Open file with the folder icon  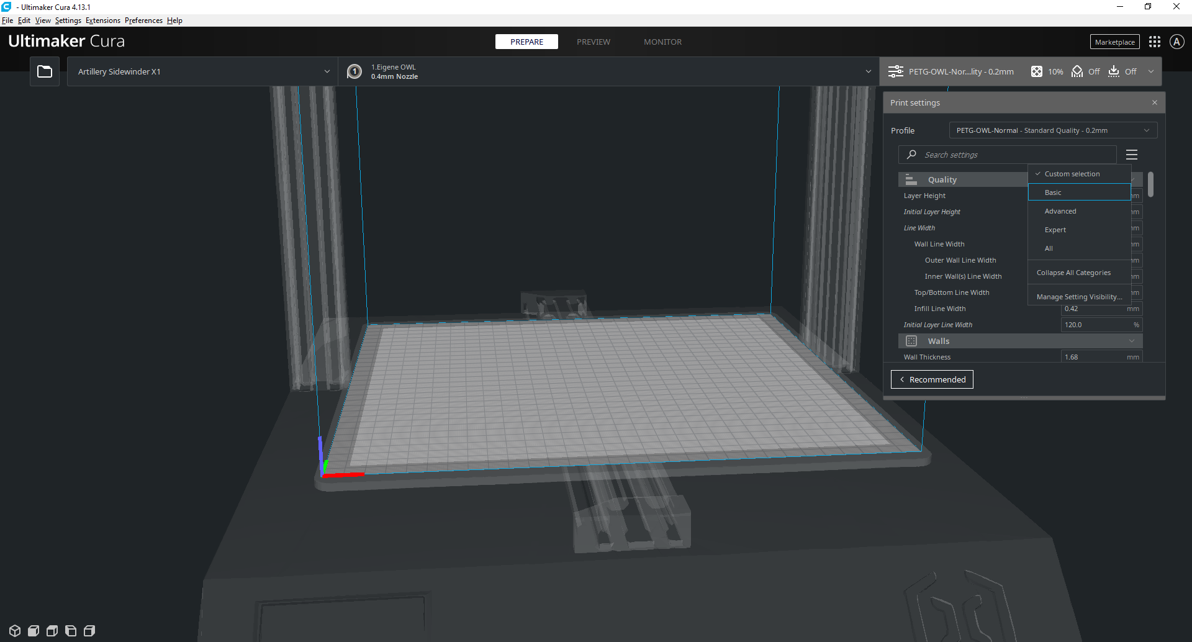point(45,71)
